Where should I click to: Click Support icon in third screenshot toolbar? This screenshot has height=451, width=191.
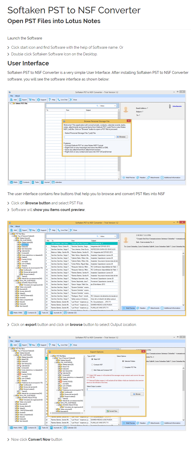(39, 345)
